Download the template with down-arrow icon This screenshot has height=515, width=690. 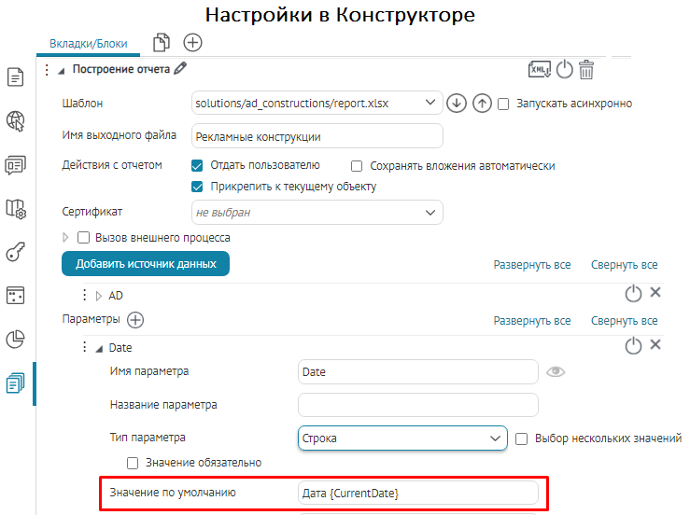(x=457, y=104)
